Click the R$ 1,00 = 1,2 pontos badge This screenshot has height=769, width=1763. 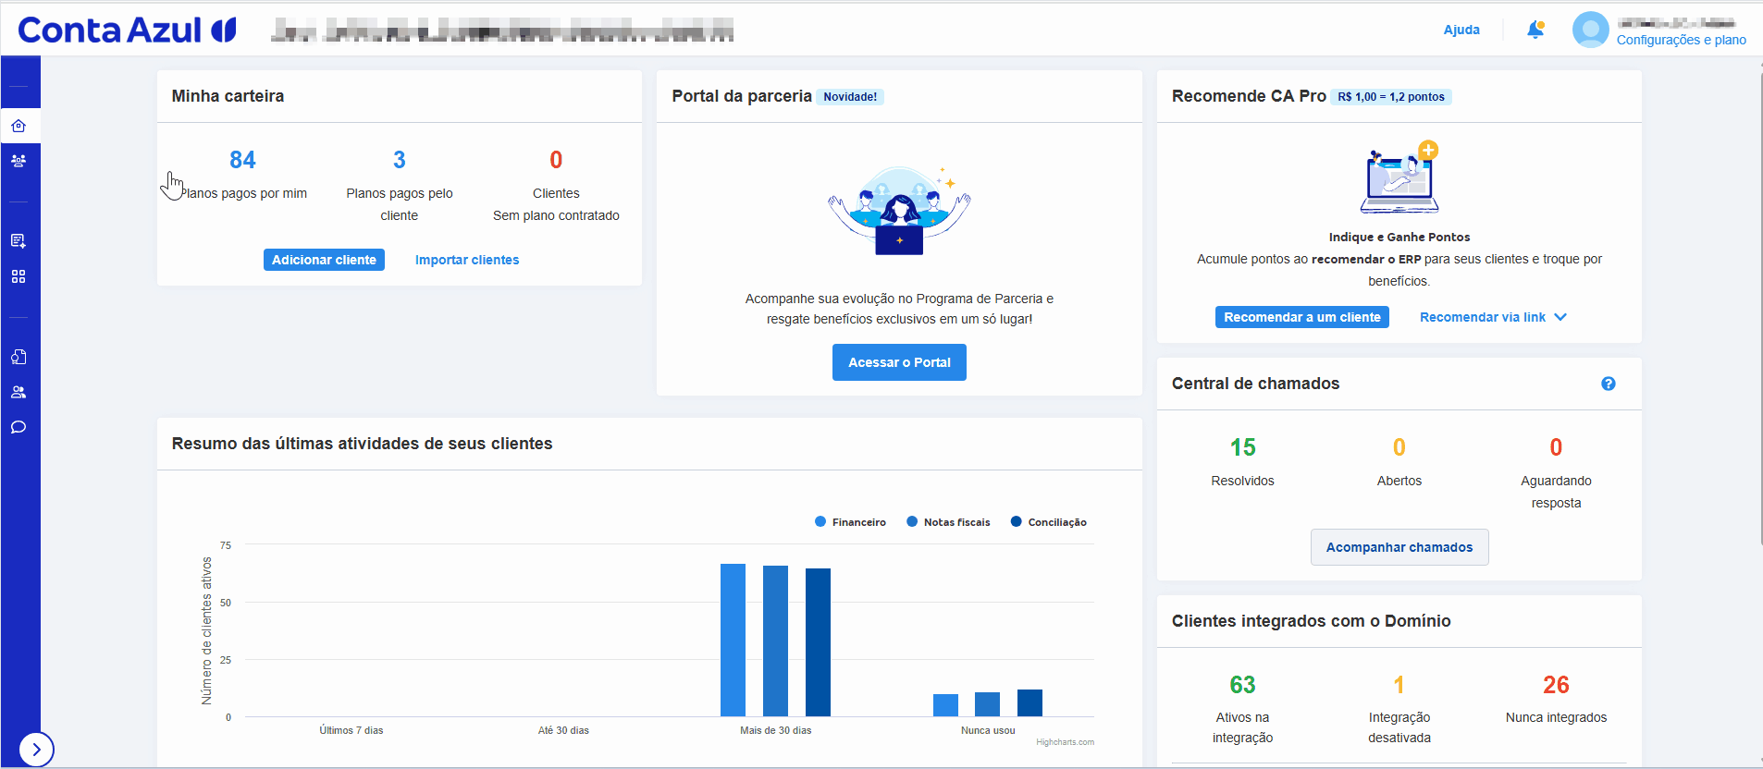1391,97
